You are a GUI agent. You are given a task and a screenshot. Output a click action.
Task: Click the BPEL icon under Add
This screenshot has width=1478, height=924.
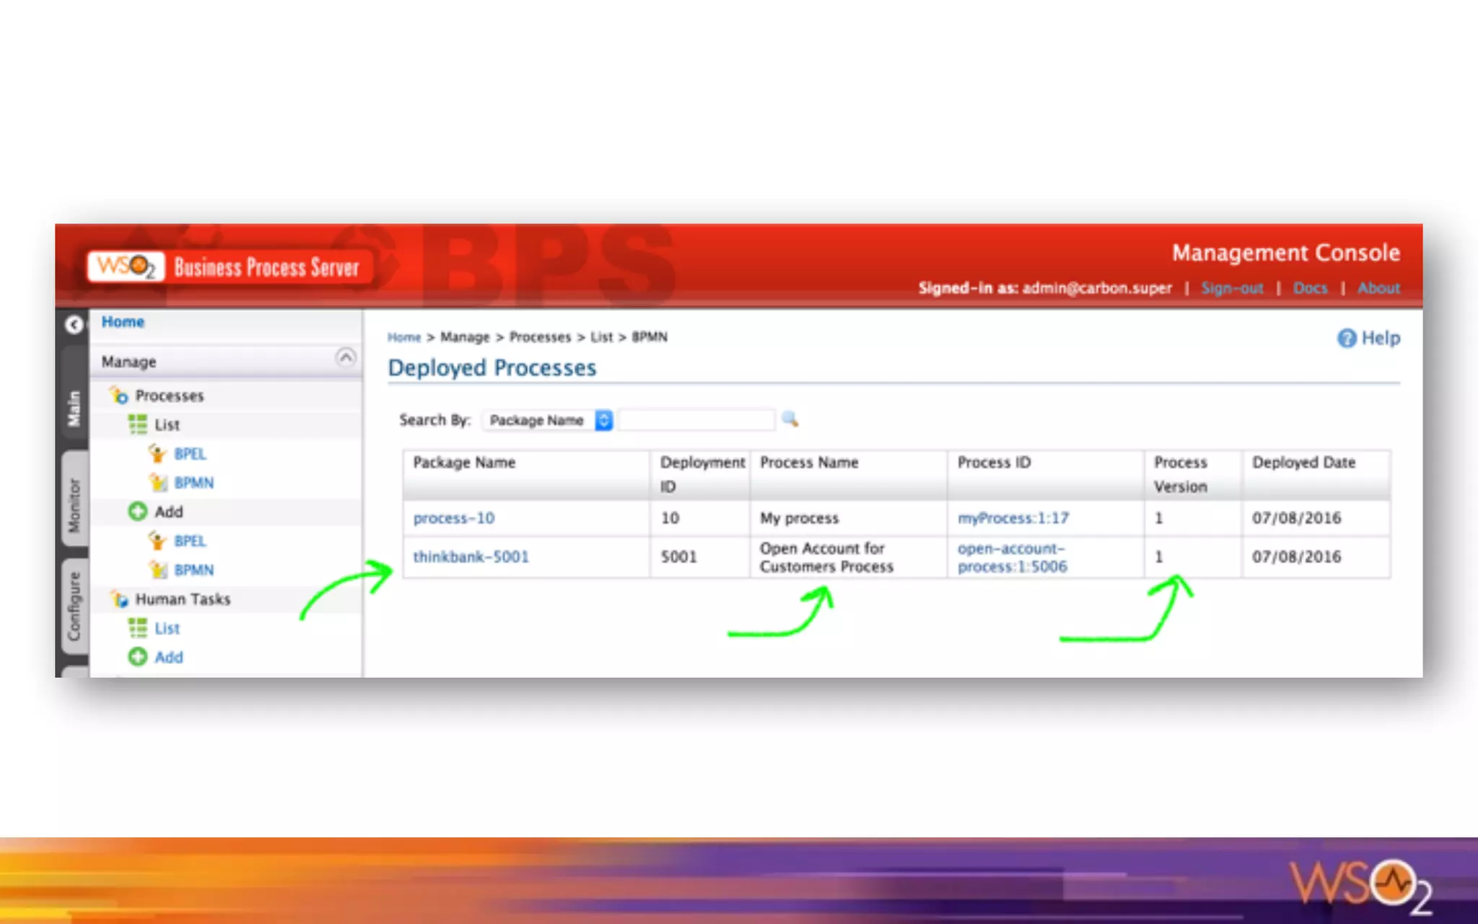(157, 541)
